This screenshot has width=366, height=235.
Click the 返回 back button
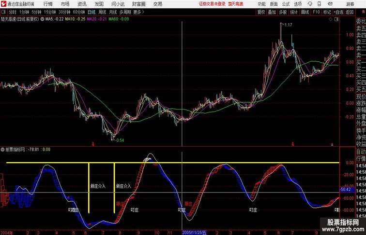coord(350,12)
